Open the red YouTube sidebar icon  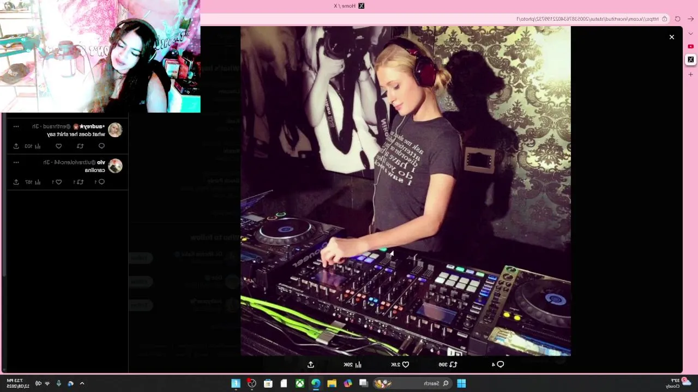coord(690,46)
